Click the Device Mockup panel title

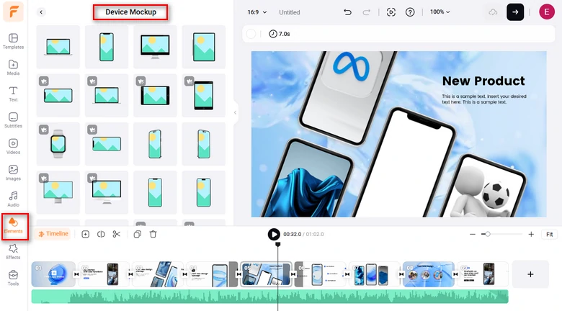(x=131, y=12)
